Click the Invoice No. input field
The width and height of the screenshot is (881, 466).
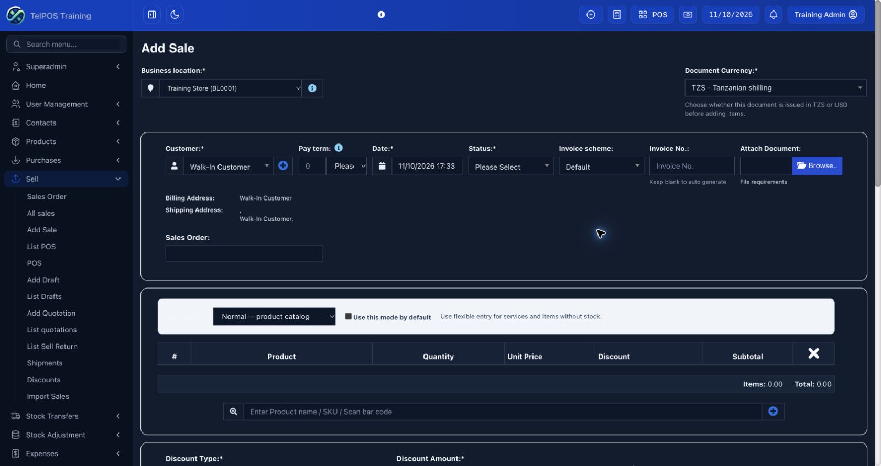(692, 166)
